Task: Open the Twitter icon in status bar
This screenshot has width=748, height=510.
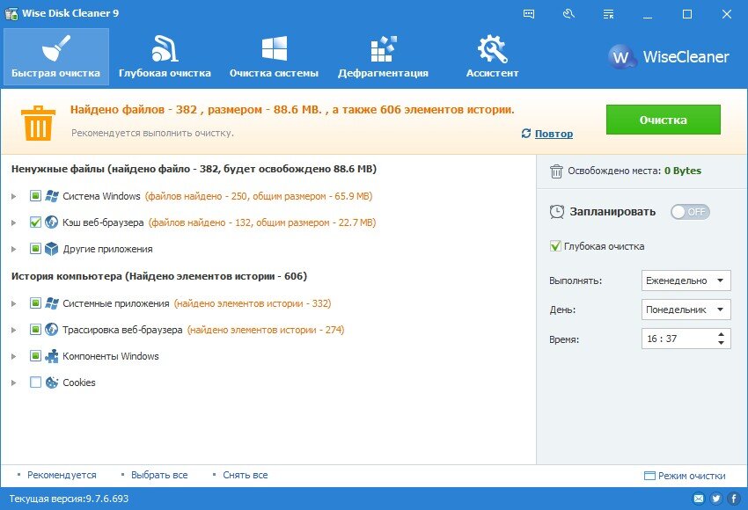Action: [716, 499]
